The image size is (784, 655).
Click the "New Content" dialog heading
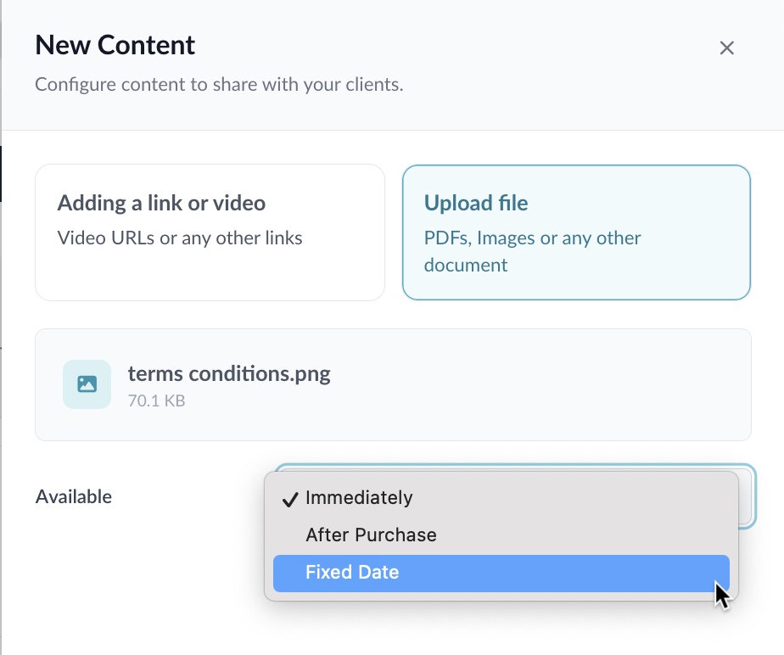coord(115,45)
